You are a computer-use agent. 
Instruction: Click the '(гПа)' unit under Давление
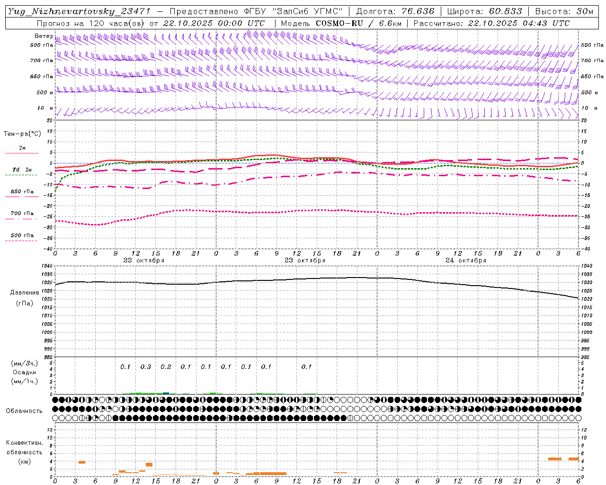(x=25, y=304)
